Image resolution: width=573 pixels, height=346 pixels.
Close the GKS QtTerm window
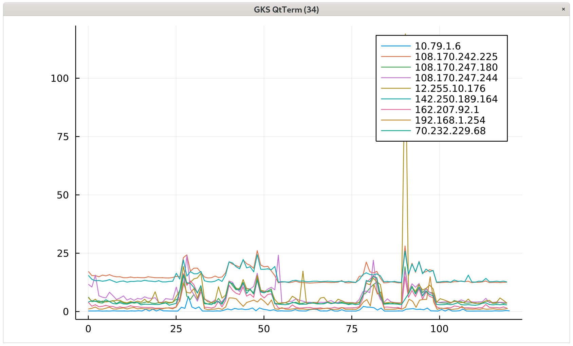pyautogui.click(x=563, y=9)
